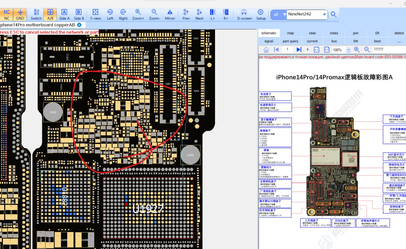Click the 1:1 actual size icon

tap(327, 50)
